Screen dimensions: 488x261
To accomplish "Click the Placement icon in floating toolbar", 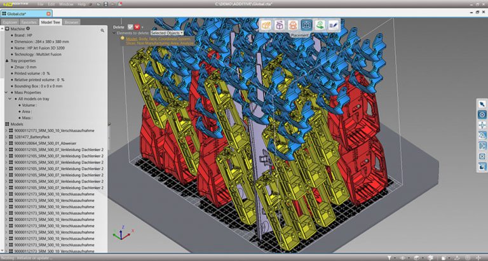I will 306,25.
